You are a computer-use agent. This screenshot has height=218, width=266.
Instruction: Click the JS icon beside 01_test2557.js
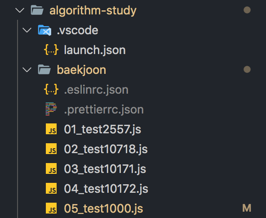(x=51, y=129)
